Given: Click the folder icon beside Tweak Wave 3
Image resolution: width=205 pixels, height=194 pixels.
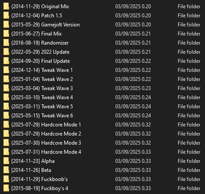Looking at the screenshot, I should (6, 88).
